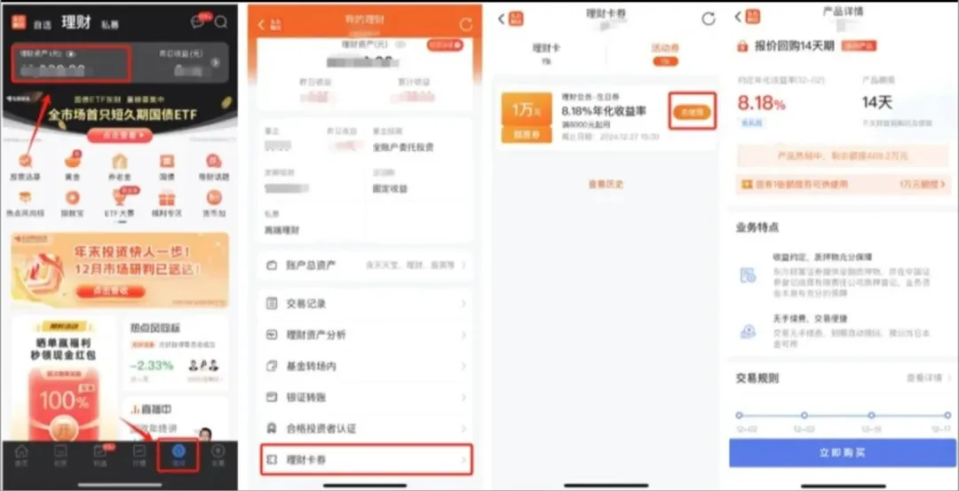Open the 查看历史 link
This screenshot has width=959, height=491.
coord(606,184)
